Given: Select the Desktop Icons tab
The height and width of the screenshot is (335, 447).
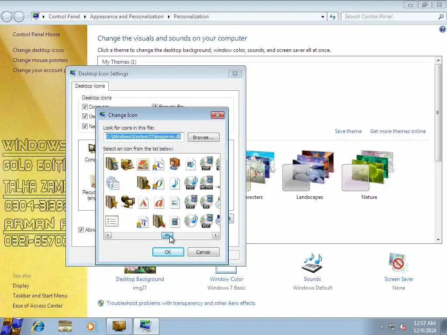Looking at the screenshot, I should (x=90, y=86).
